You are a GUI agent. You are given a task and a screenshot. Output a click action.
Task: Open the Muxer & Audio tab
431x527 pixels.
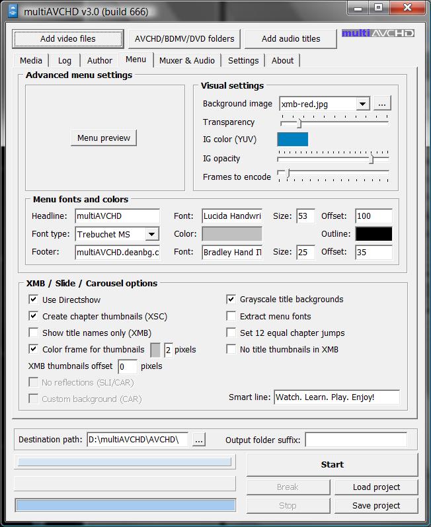[187, 60]
